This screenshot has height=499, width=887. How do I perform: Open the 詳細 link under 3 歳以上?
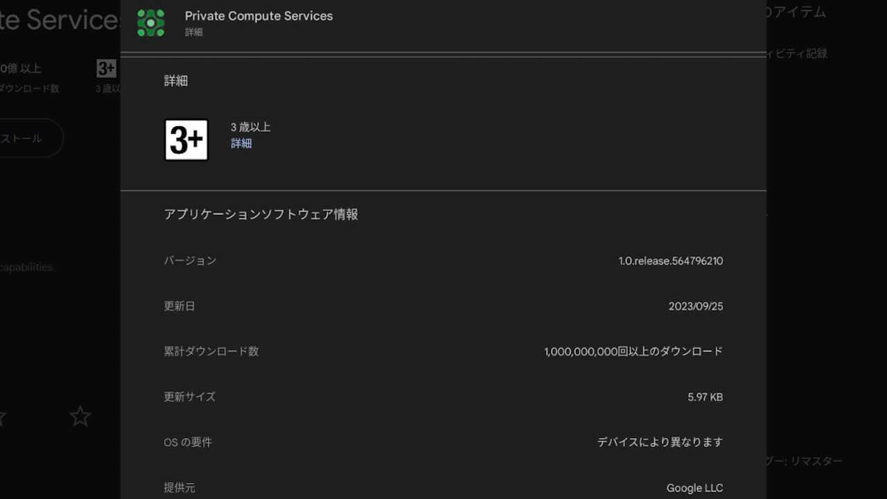coord(240,143)
